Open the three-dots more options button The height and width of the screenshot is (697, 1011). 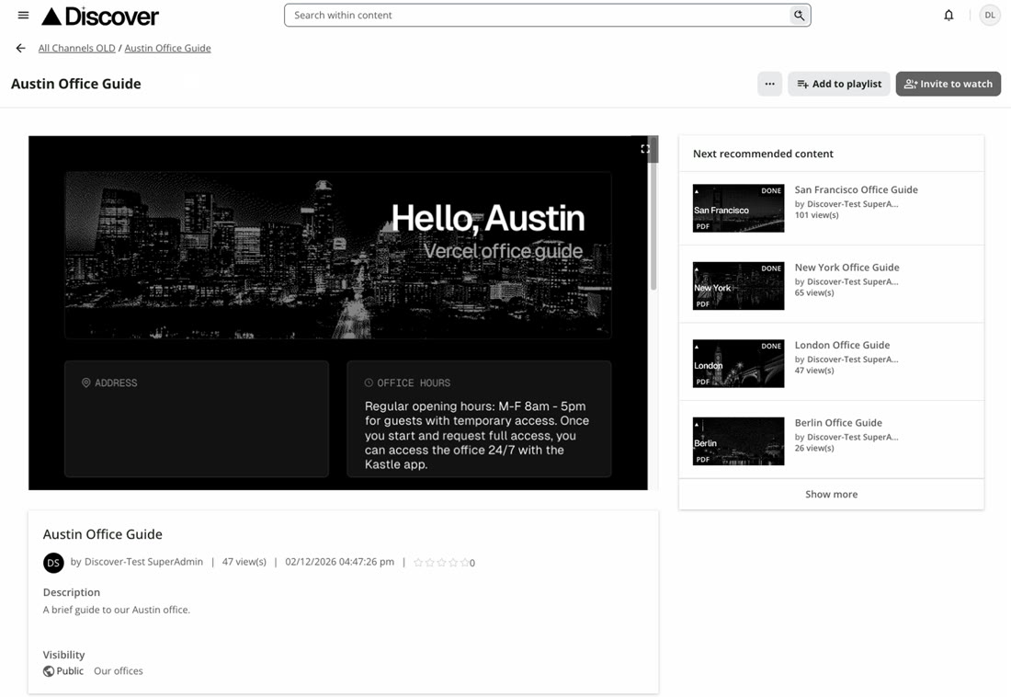tap(769, 84)
